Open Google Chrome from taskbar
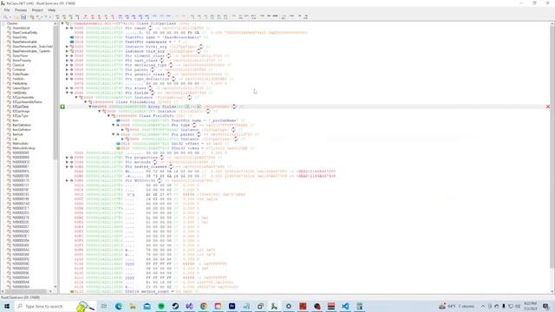 [x=204, y=306]
